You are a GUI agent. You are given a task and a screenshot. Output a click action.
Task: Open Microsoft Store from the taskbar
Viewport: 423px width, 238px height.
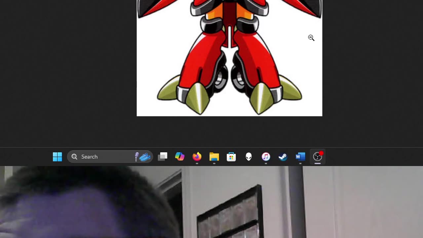pyautogui.click(x=231, y=157)
